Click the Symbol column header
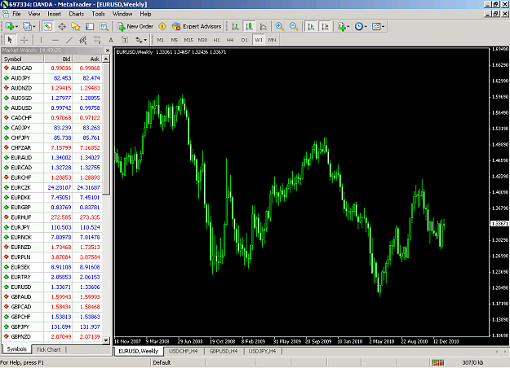Viewport: 510px width, 368px height. [x=23, y=59]
